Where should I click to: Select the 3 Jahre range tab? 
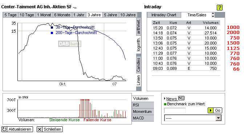pos(94,15)
